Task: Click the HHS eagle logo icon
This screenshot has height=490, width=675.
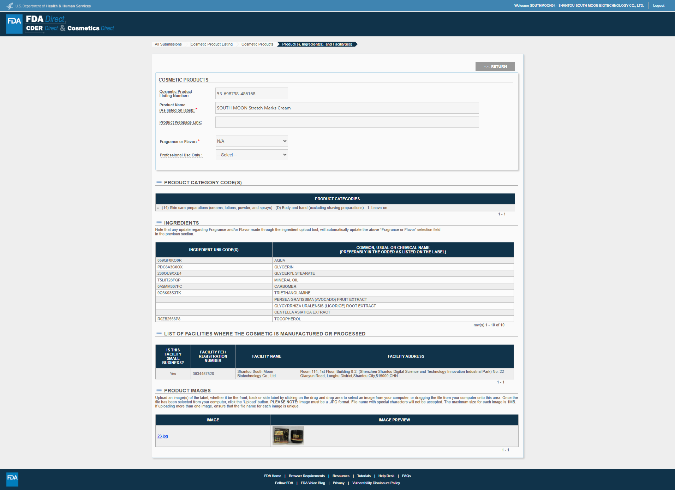Action: tap(10, 6)
